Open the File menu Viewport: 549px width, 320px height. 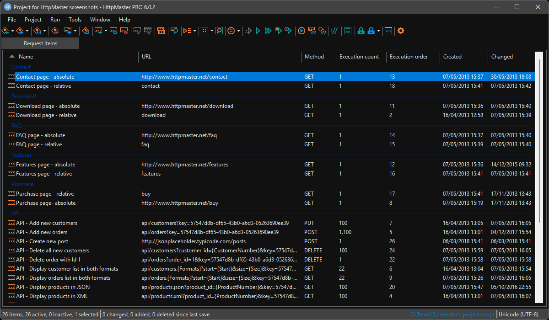[x=12, y=20]
